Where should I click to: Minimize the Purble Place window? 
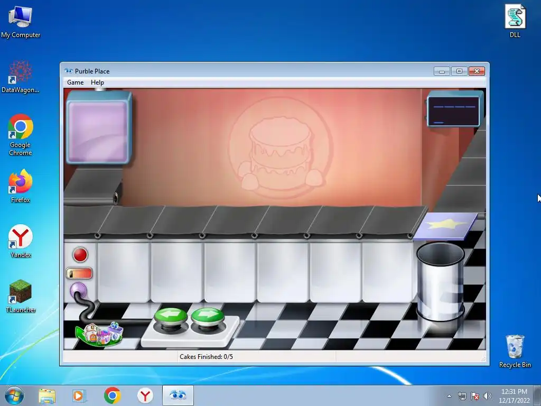pos(442,71)
